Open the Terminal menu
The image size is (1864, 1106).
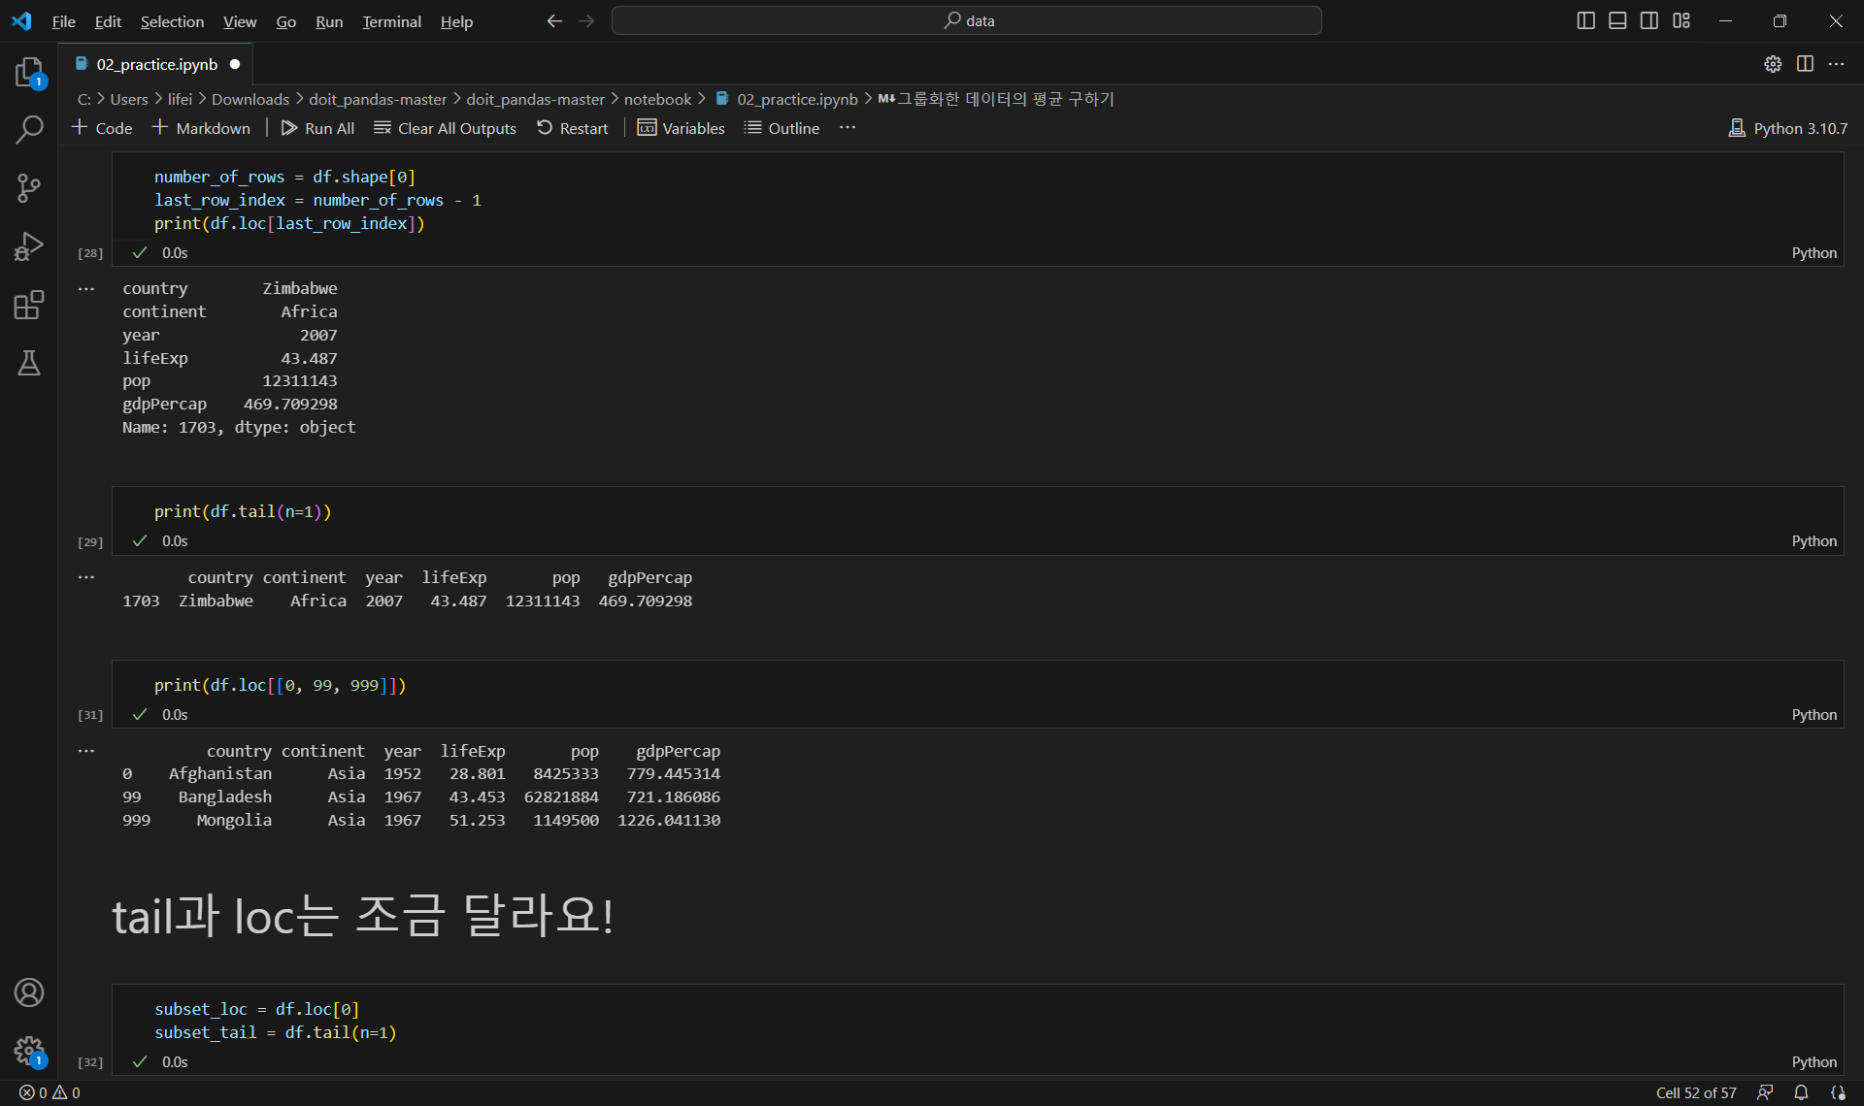click(x=391, y=21)
